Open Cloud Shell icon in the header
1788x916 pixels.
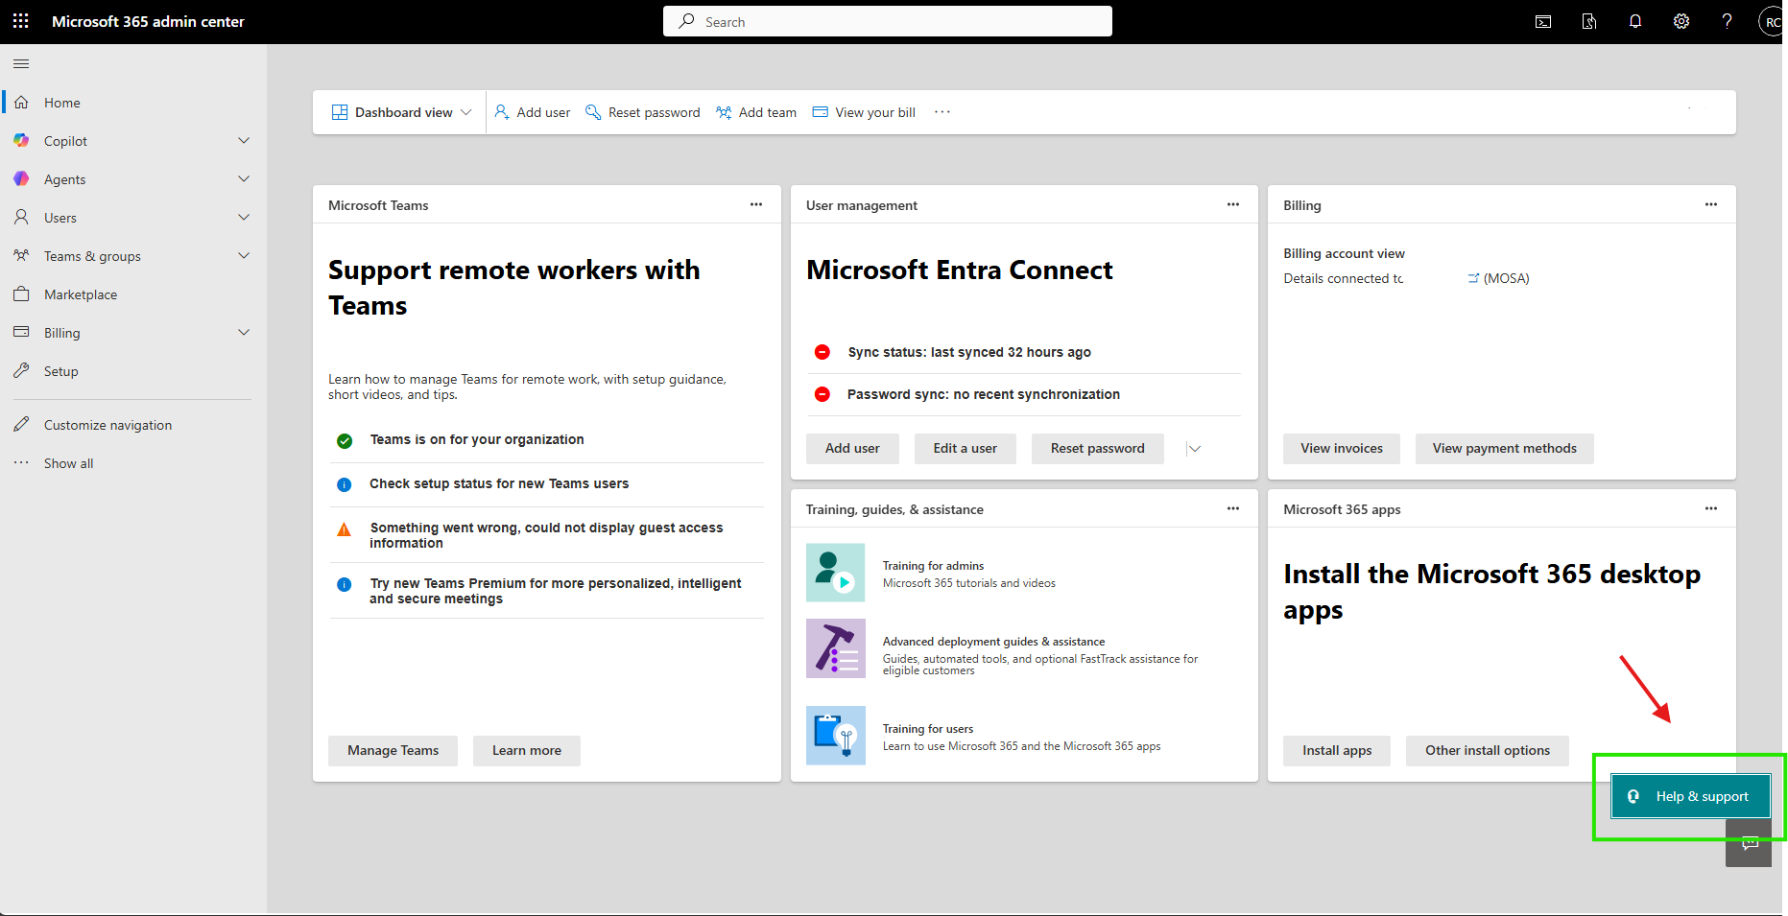(1543, 21)
